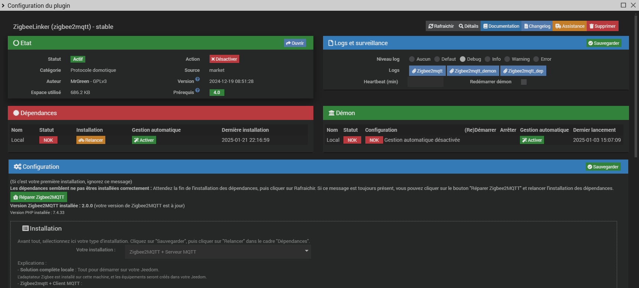Select Info log level
Viewport: 639px width, 288px height.
point(488,59)
